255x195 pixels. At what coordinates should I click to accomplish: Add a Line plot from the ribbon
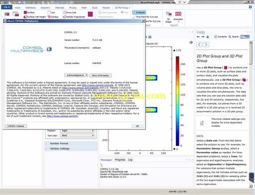coord(51,12)
